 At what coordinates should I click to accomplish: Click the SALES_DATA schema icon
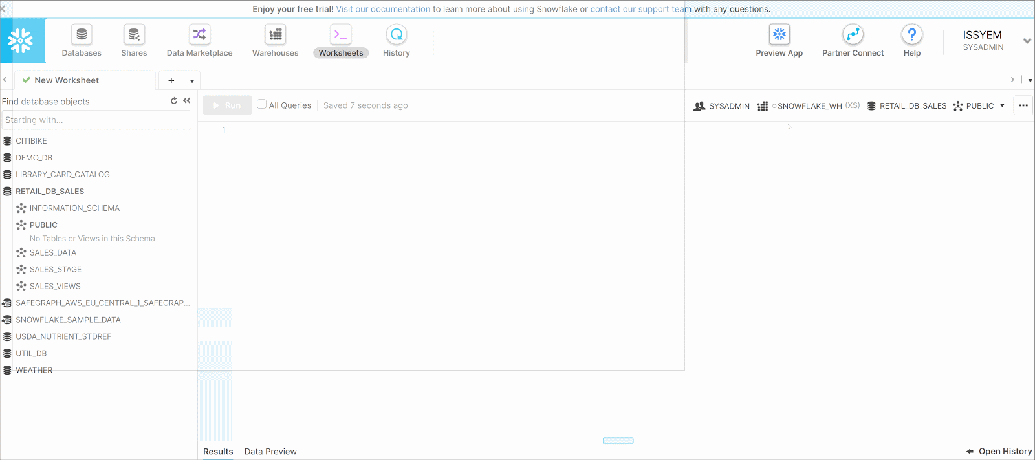click(21, 253)
